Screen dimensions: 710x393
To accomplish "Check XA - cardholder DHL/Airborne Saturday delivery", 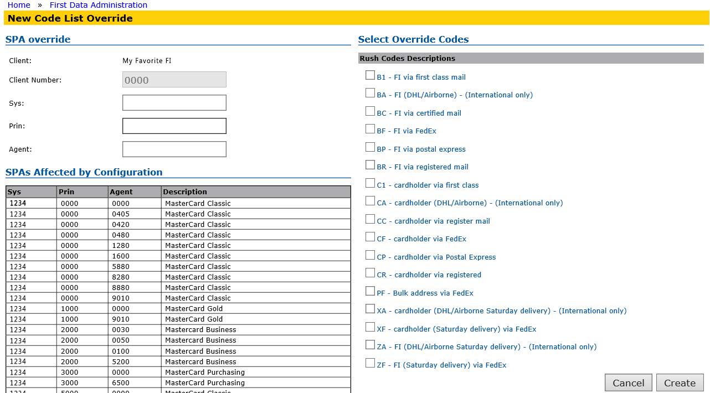I will [370, 309].
